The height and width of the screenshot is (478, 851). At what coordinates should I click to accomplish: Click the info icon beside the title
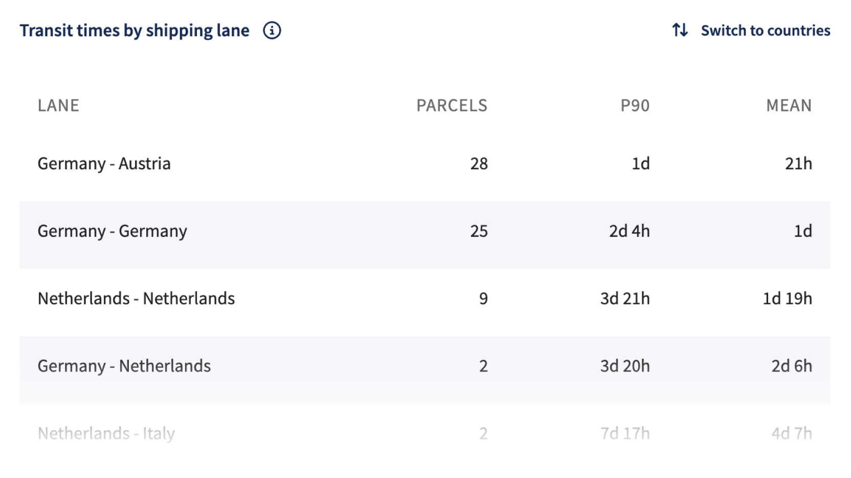click(x=272, y=31)
